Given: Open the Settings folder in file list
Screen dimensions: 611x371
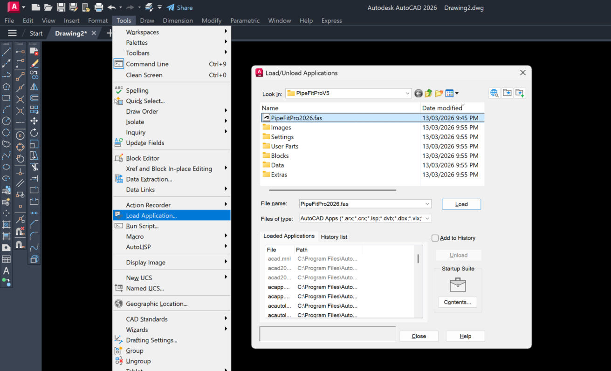Looking at the screenshot, I should (x=282, y=137).
